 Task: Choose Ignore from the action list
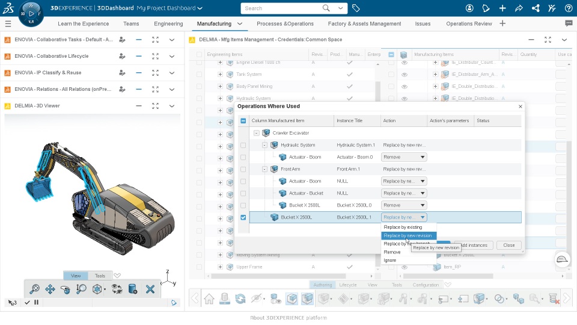409,261
